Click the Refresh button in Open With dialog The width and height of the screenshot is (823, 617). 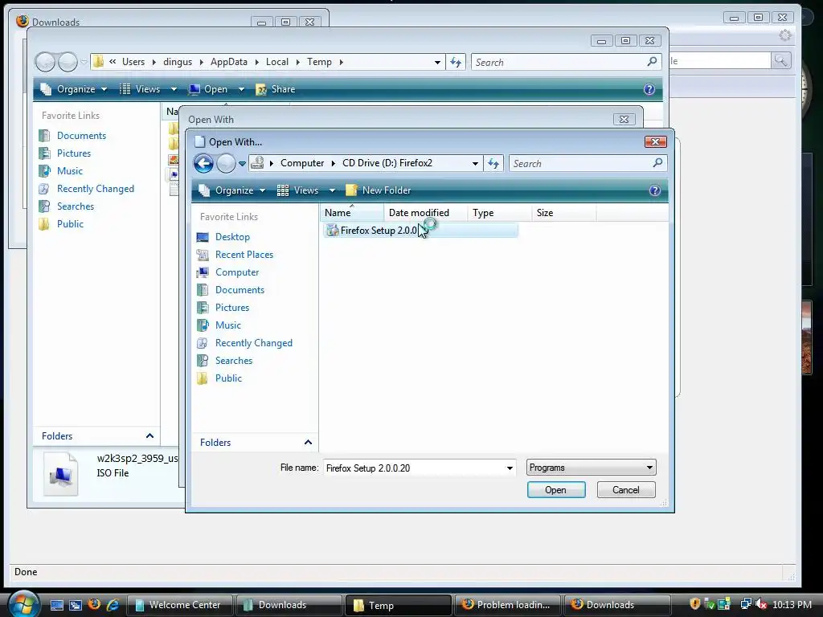click(x=493, y=164)
